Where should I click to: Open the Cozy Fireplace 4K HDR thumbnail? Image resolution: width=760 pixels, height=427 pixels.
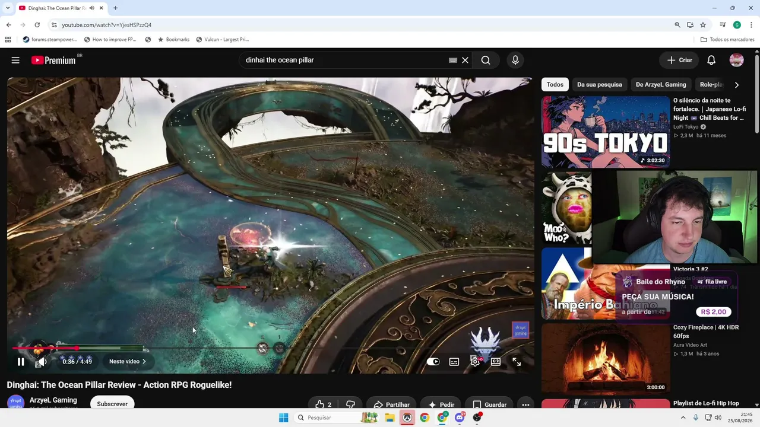(x=606, y=358)
